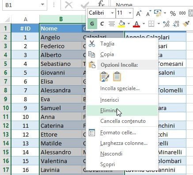Increase font size with large A icon

139,13
